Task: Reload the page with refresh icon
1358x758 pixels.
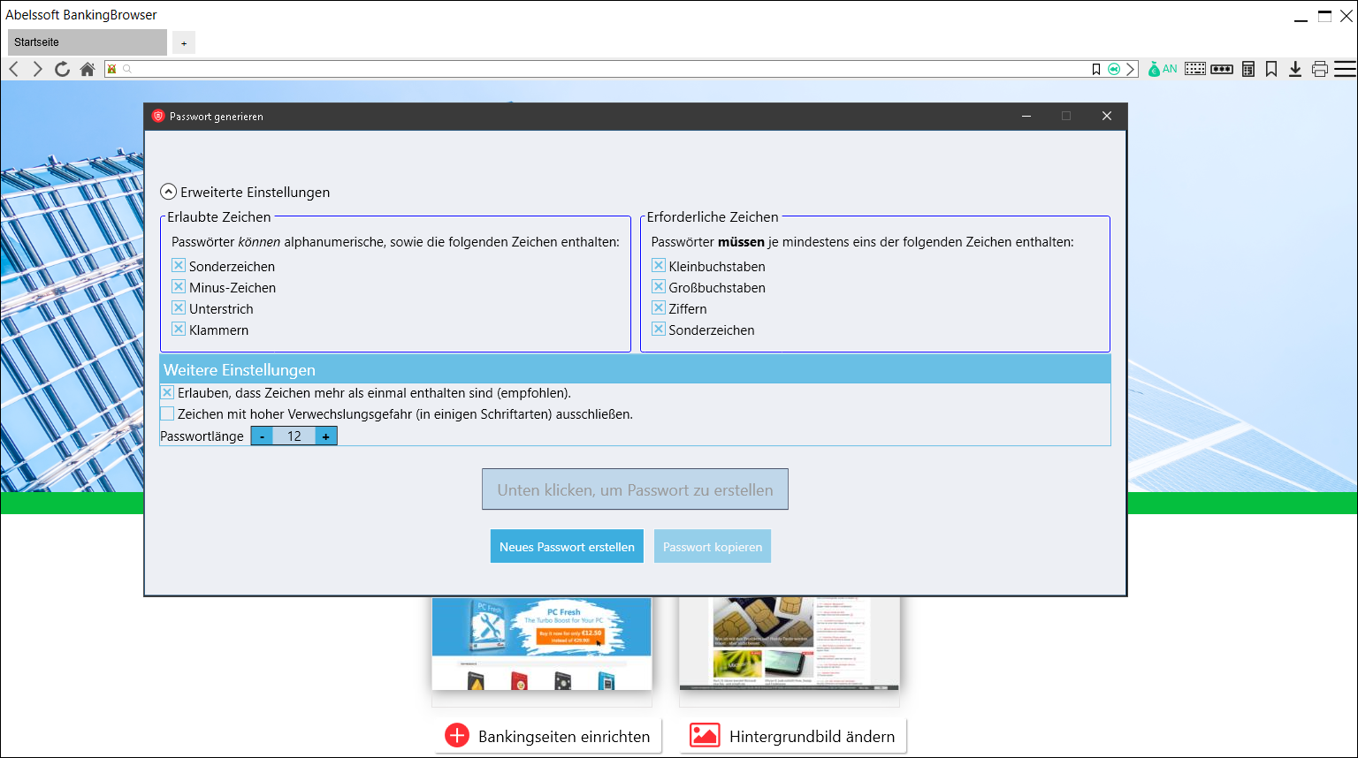Action: pos(62,69)
